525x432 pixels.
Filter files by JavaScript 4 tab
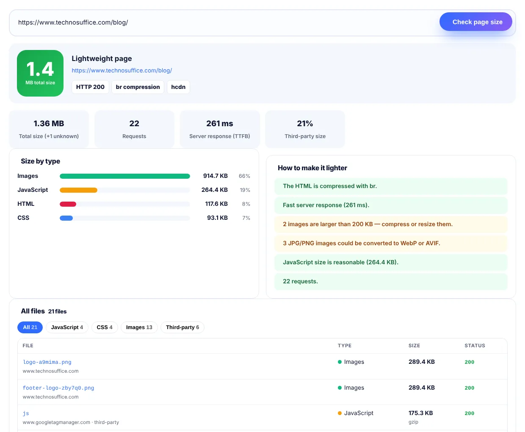67,327
